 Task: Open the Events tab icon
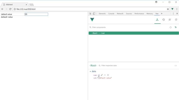click(170, 20)
